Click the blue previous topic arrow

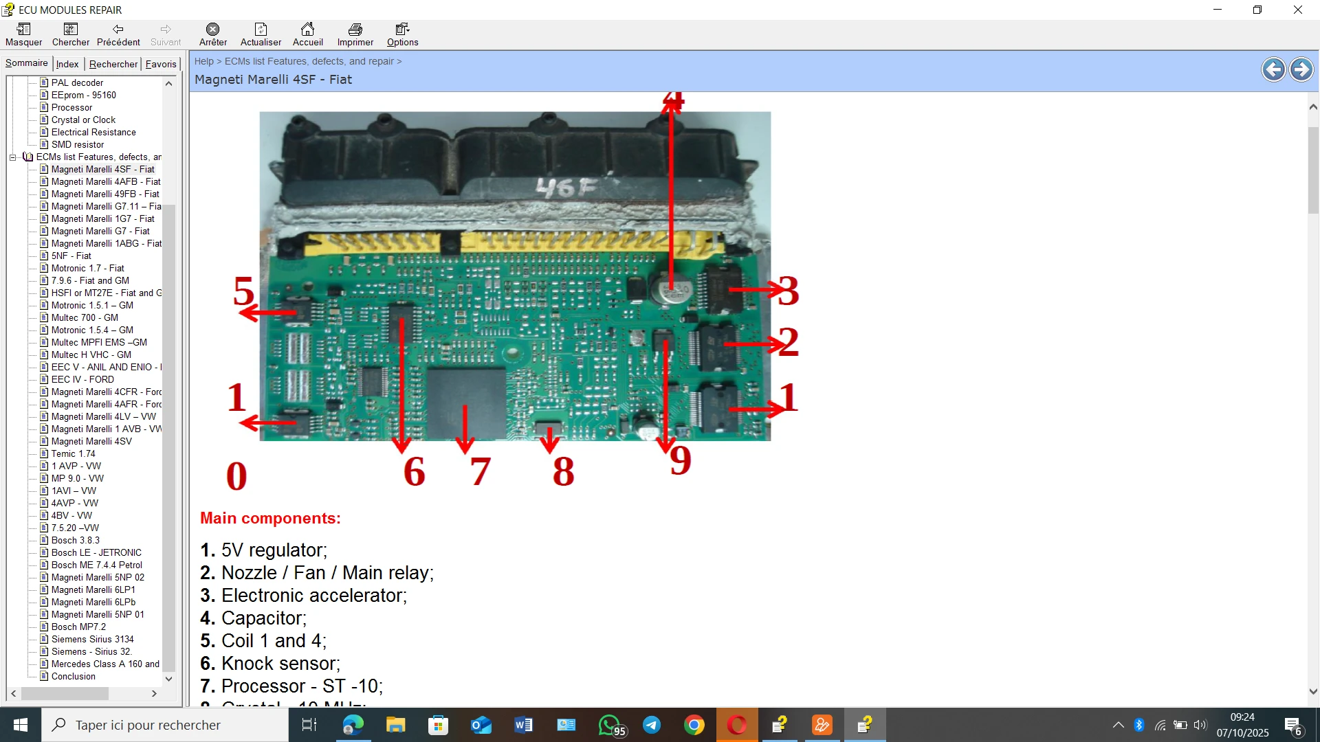pos(1273,69)
